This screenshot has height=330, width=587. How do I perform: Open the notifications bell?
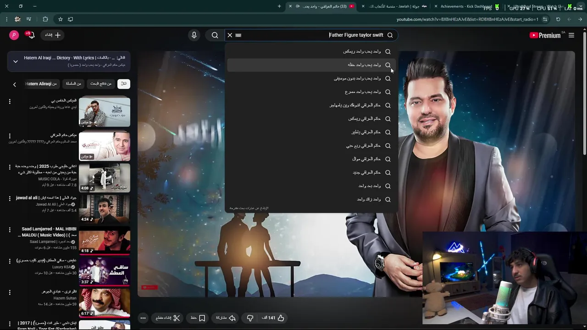tap(31, 35)
